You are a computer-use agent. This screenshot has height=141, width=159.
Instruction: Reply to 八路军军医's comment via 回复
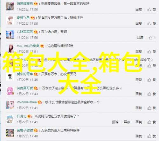pyautogui.click(x=140, y=38)
